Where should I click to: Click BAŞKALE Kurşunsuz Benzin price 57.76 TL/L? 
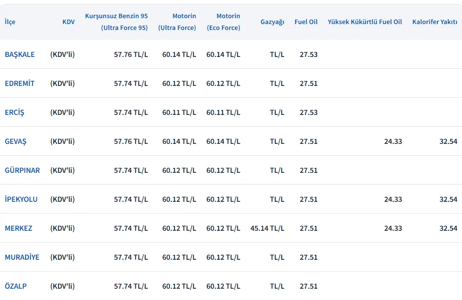click(131, 55)
